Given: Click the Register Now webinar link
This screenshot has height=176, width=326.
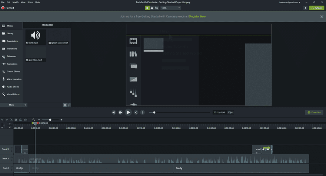Looking at the screenshot, I should tap(197, 17).
